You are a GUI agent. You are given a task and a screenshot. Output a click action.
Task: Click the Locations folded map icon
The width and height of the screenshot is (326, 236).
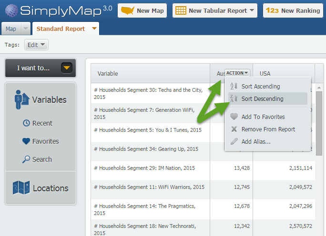[x=21, y=188]
